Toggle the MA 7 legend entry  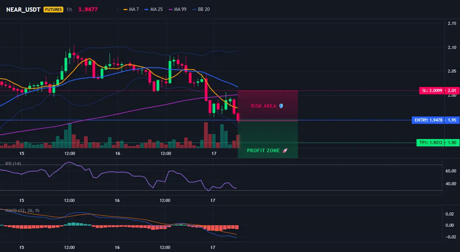131,9
